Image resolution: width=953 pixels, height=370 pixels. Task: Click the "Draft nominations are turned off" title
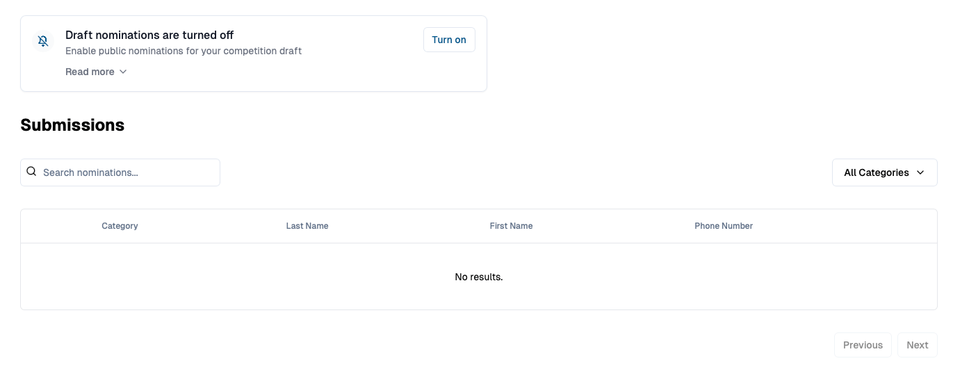(149, 35)
